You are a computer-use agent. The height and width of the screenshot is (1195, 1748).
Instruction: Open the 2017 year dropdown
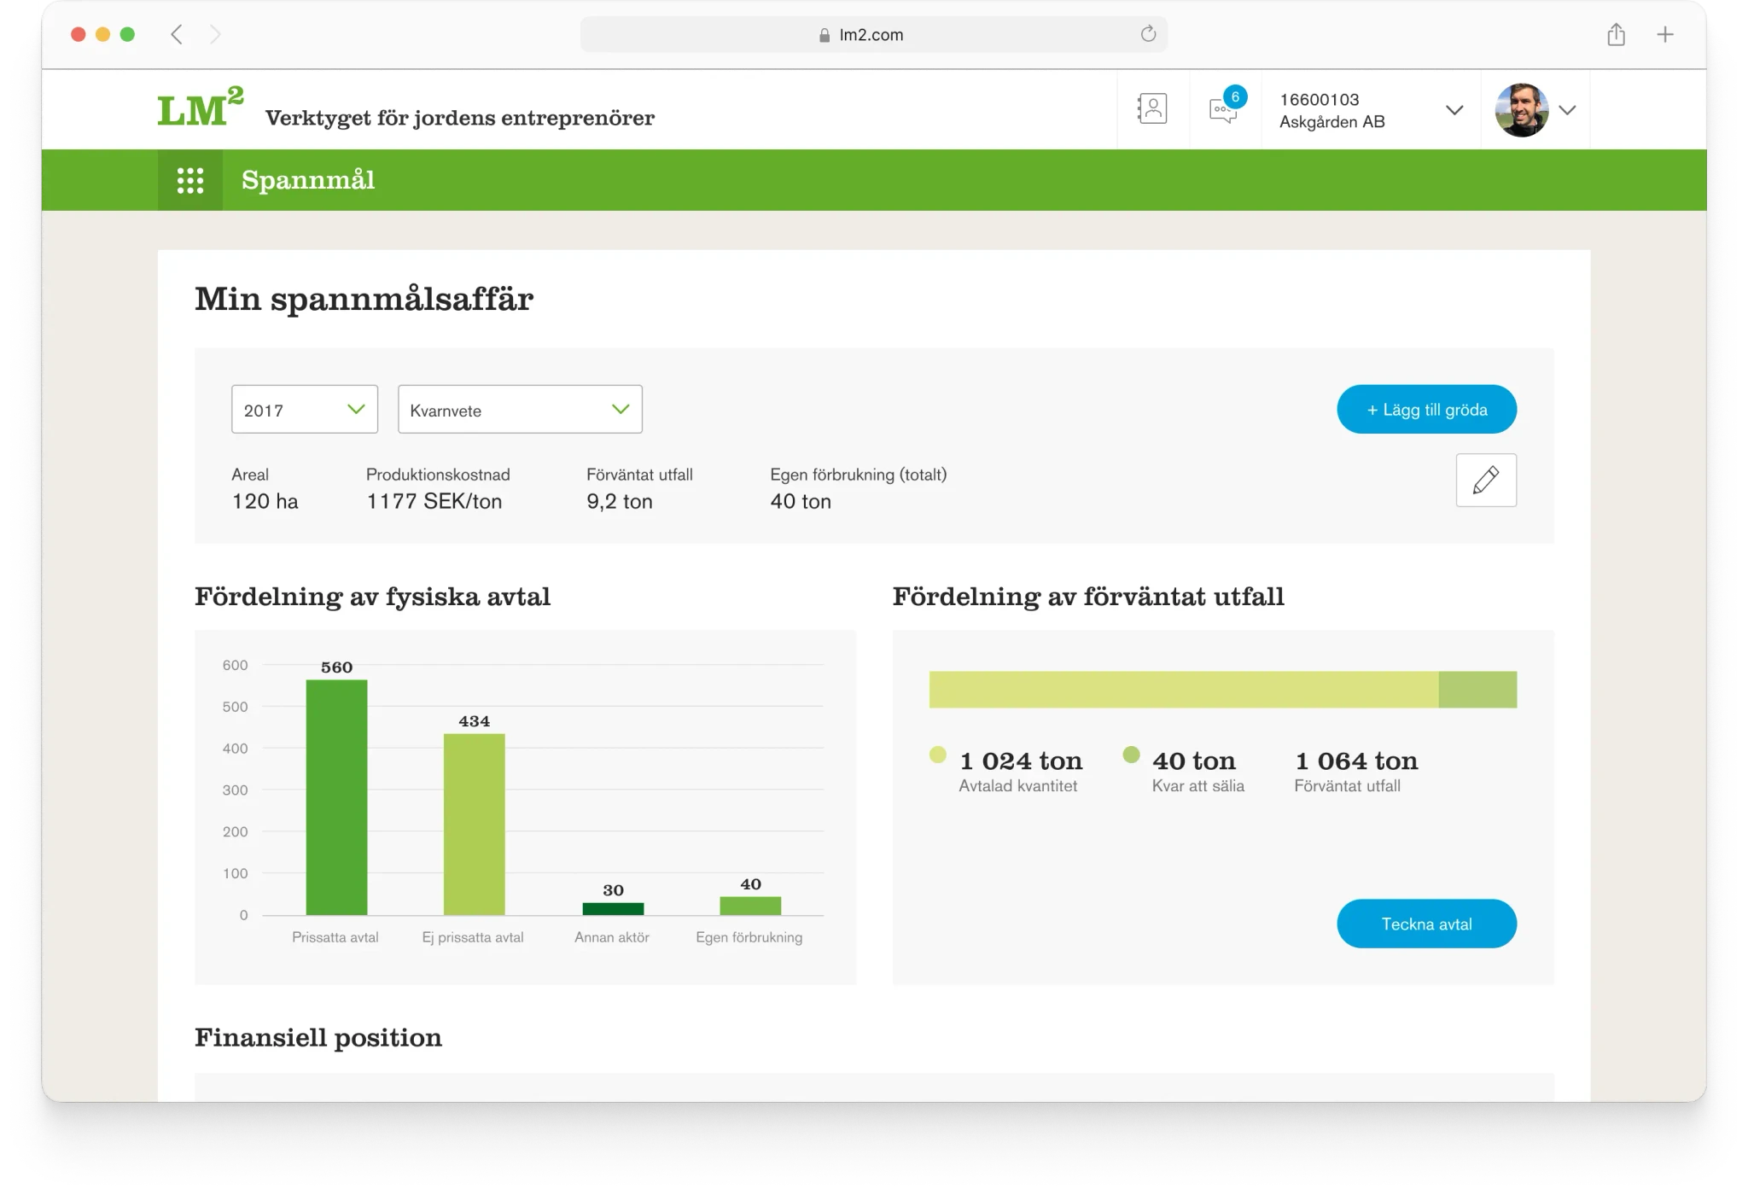pos(304,410)
